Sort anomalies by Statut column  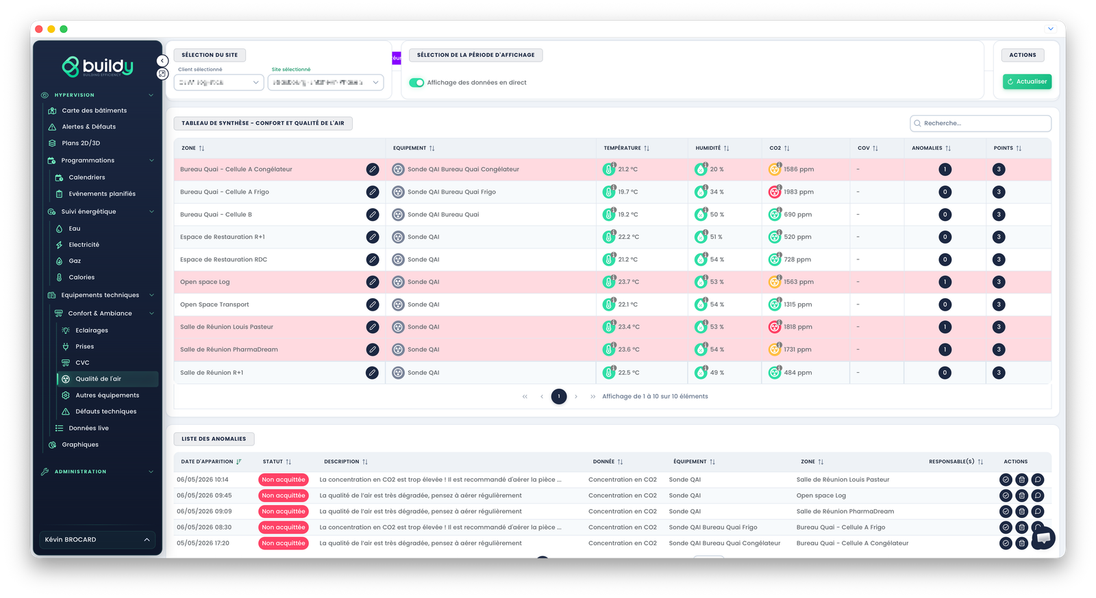[x=288, y=462]
